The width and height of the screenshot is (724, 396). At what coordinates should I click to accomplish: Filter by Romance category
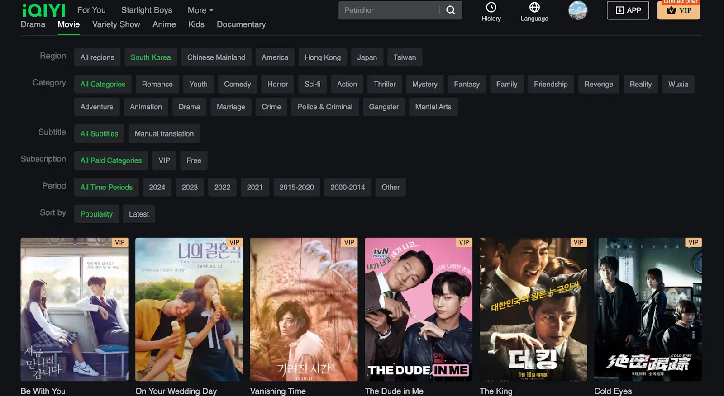click(157, 84)
